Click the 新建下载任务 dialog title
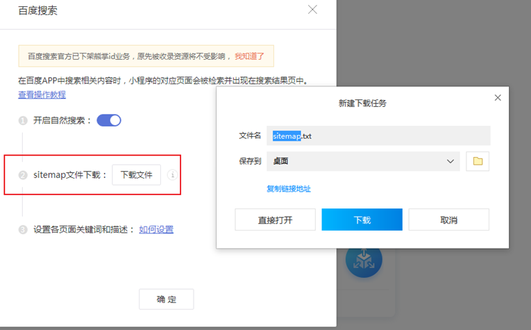Viewport: 531px width, 330px height. pyautogui.click(x=362, y=104)
